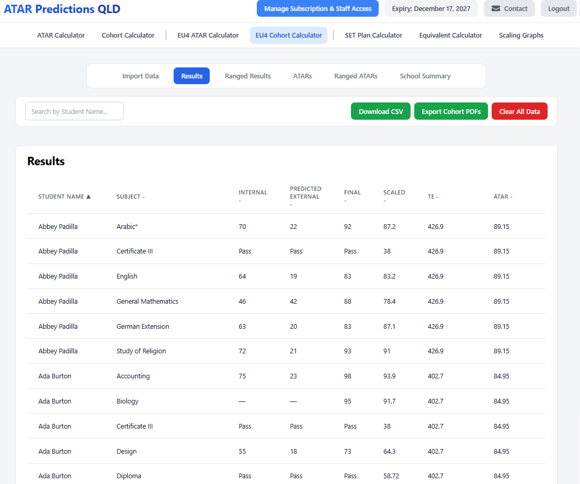Image resolution: width=580 pixels, height=484 pixels.
Task: Click final score 93 in Study of Religion row
Action: pos(347,351)
